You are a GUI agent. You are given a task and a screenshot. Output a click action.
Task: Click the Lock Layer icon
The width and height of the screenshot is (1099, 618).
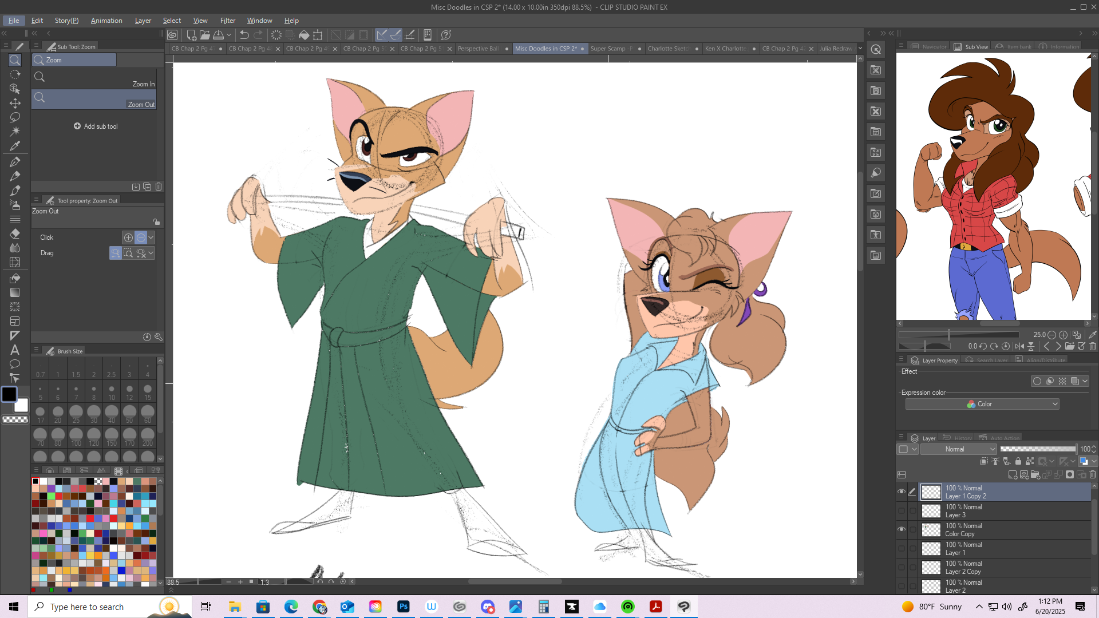[1018, 461]
